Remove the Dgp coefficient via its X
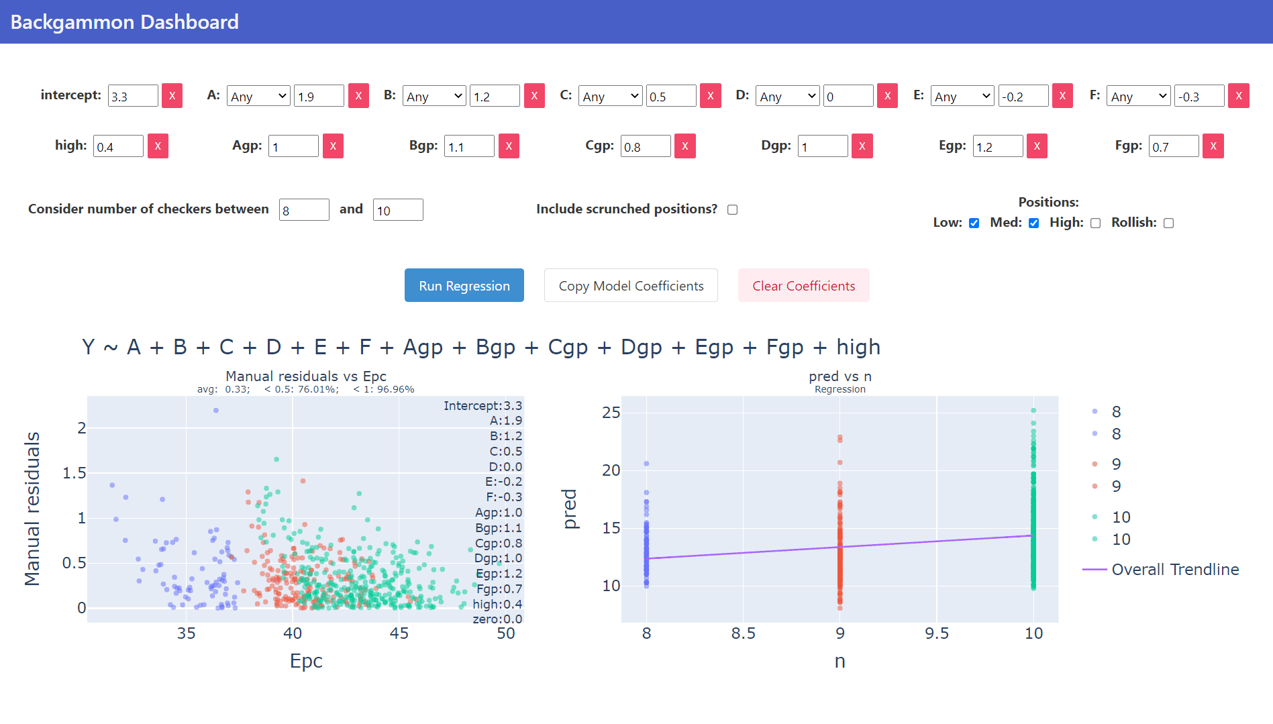The width and height of the screenshot is (1273, 724). point(862,146)
